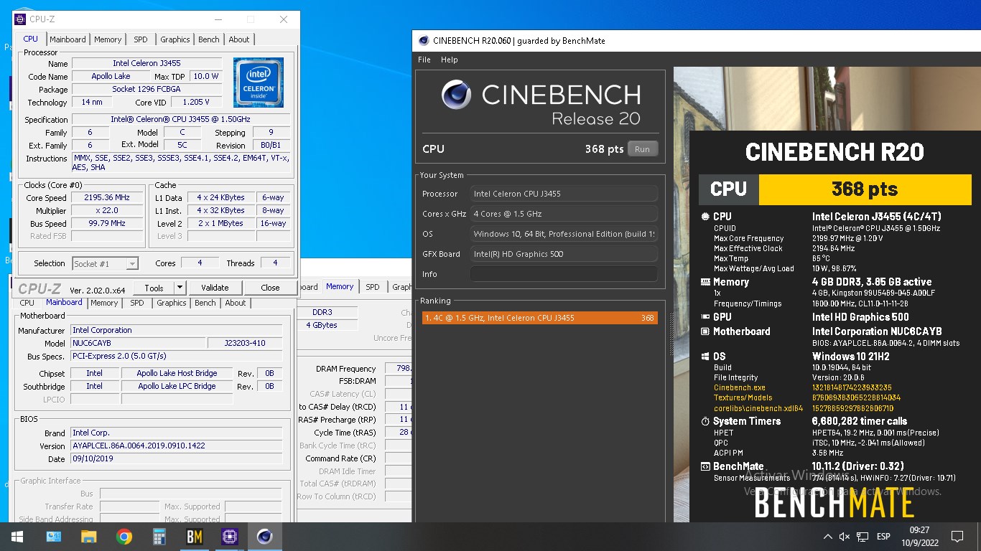Open File Explorer from the taskbar
This screenshot has width=981, height=551.
(88, 537)
